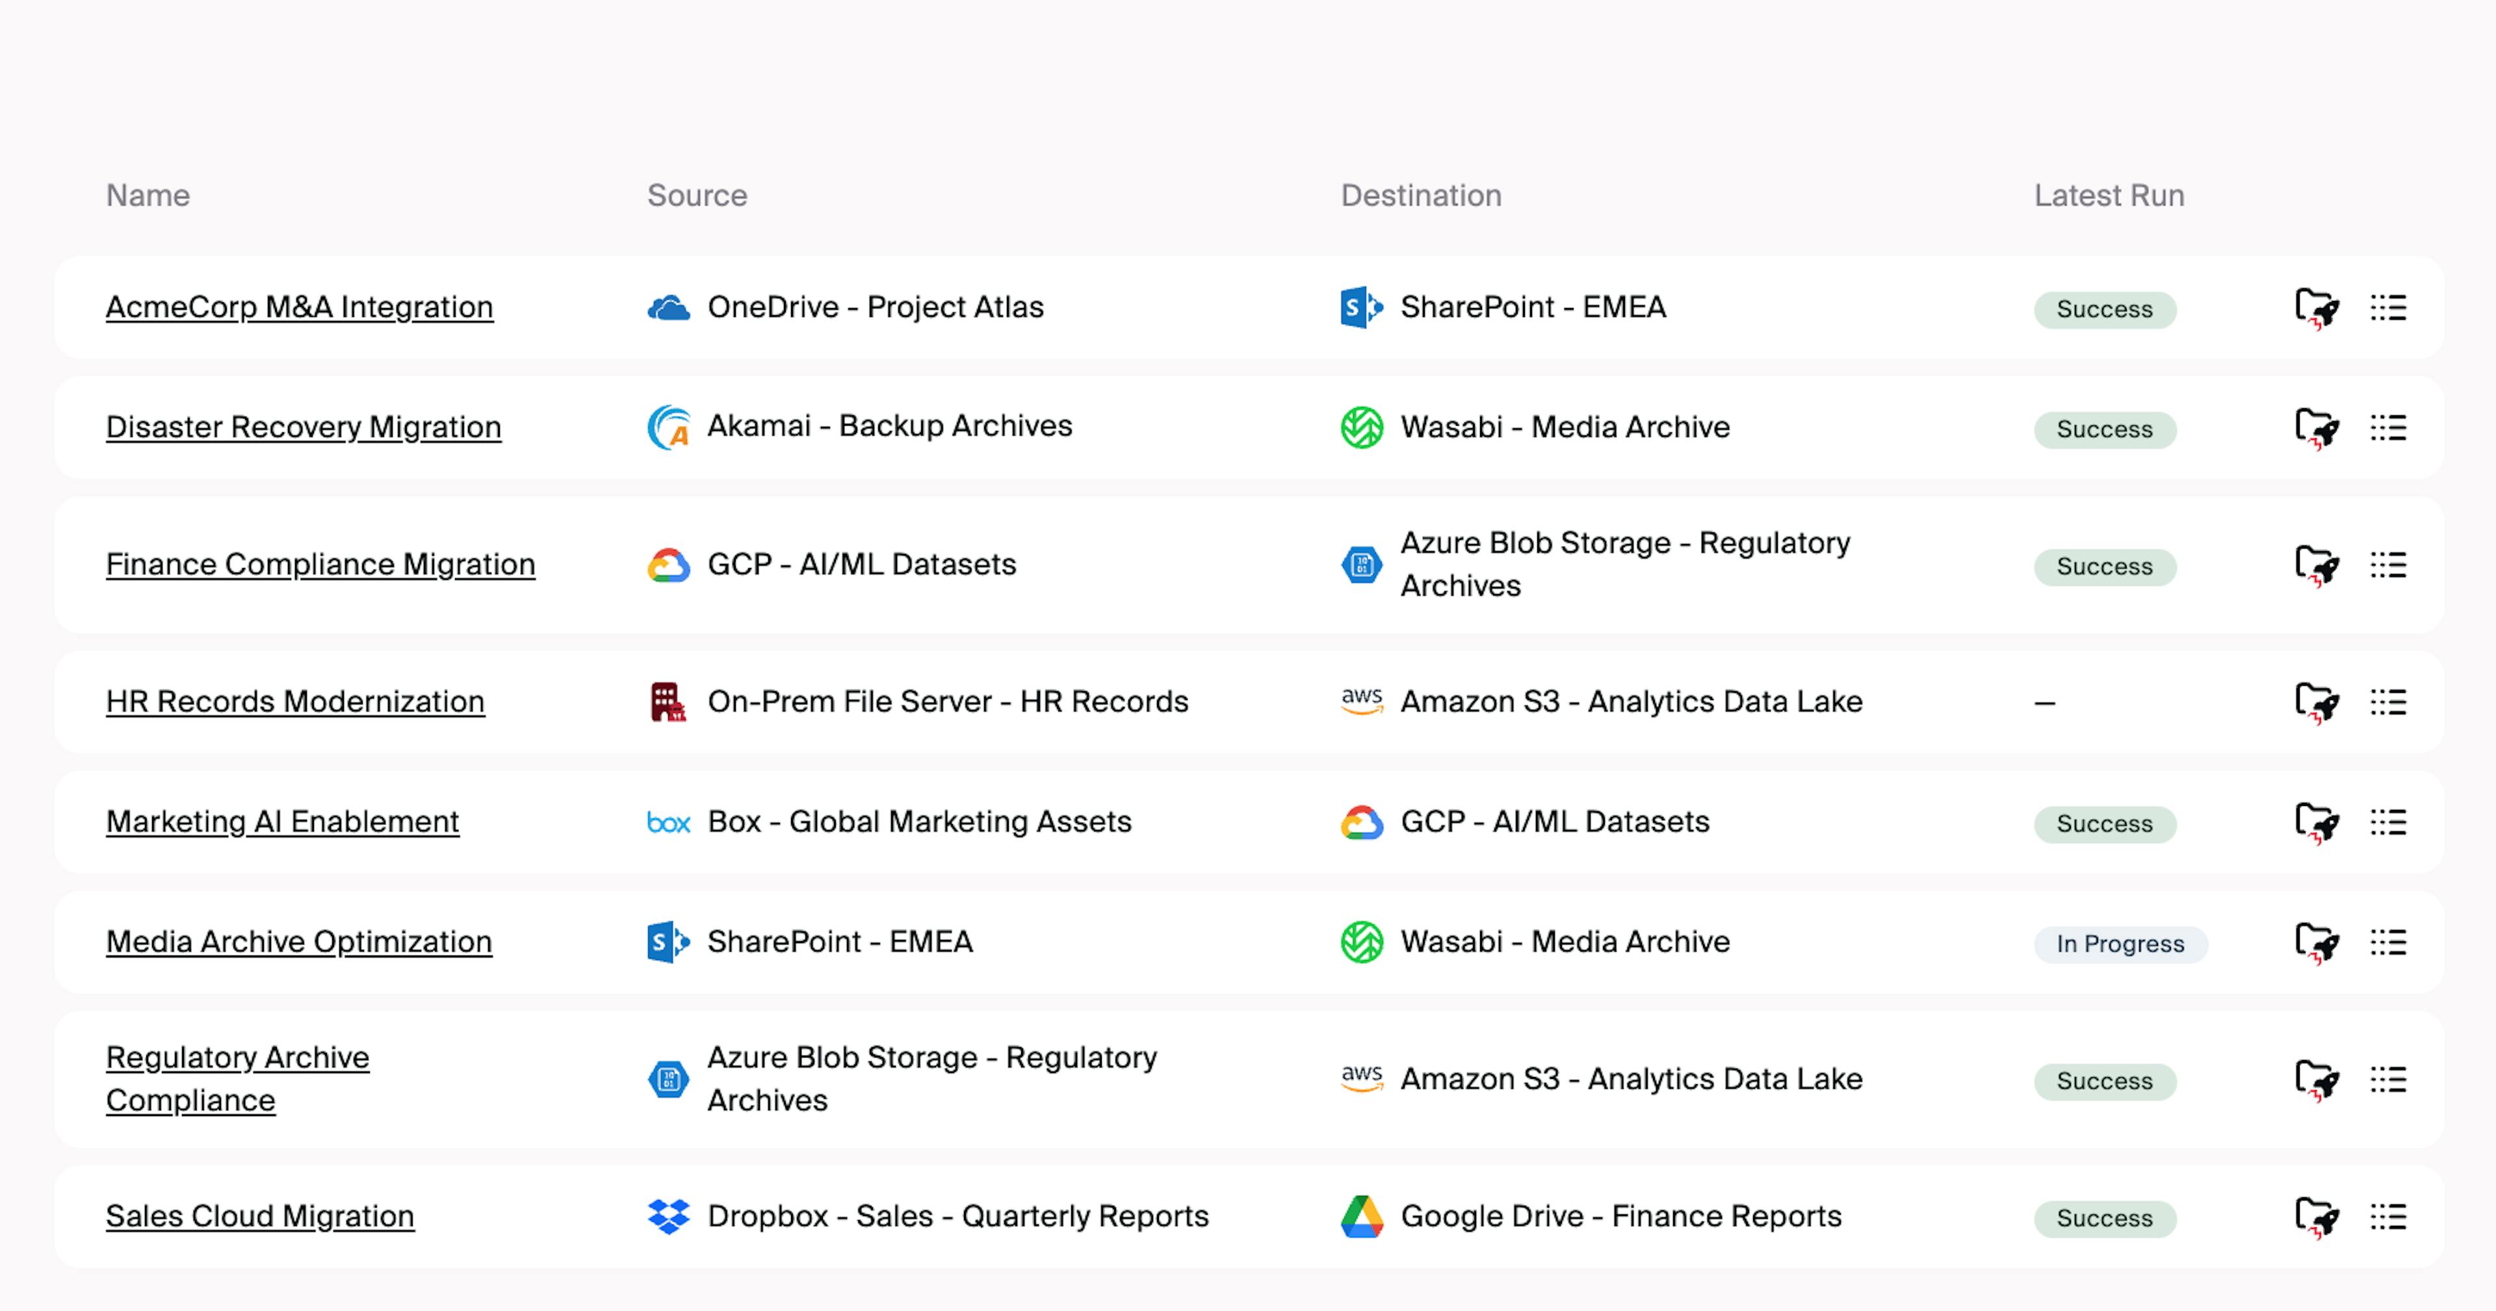2496x1311 pixels.
Task: Open list icon for Finance Compliance Migration
Action: point(2387,565)
